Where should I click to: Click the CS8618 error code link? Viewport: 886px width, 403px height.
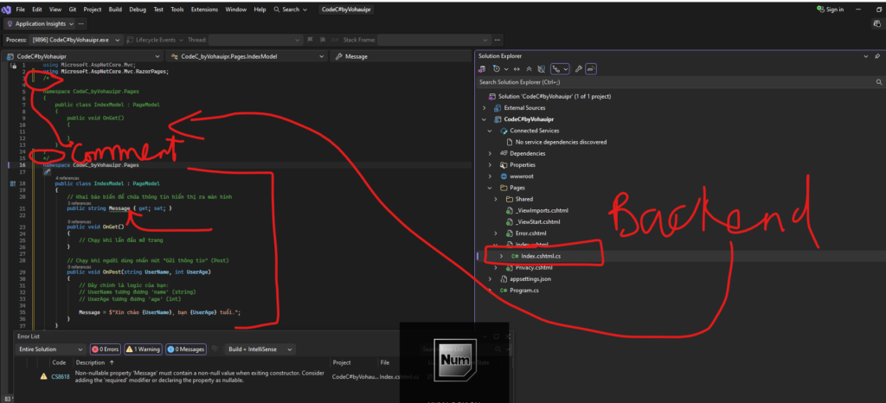59,376
